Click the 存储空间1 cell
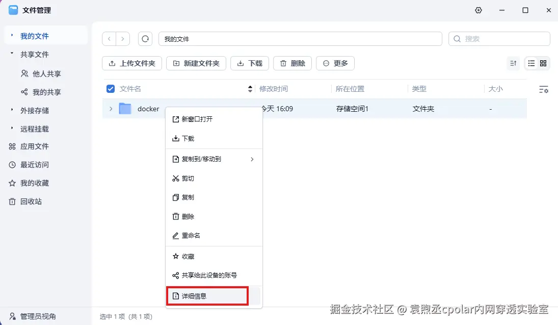Image resolution: width=558 pixels, height=325 pixels. (x=352, y=109)
